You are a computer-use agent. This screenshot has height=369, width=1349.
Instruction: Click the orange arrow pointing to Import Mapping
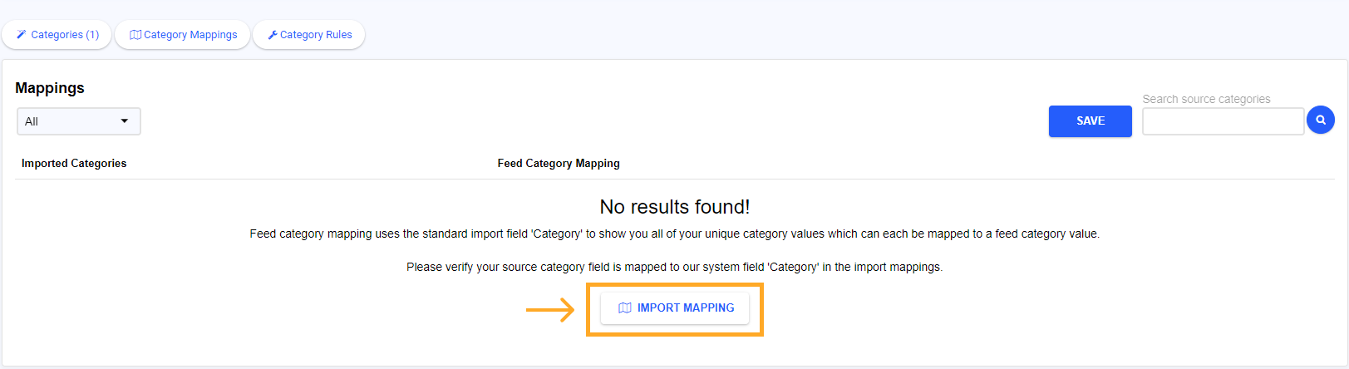(x=550, y=310)
